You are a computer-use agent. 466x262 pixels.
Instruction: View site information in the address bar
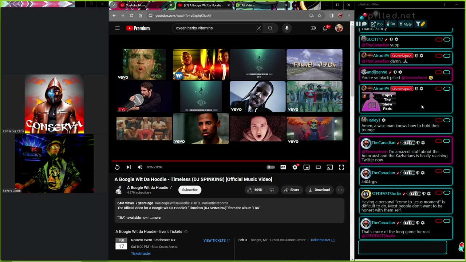click(x=150, y=16)
